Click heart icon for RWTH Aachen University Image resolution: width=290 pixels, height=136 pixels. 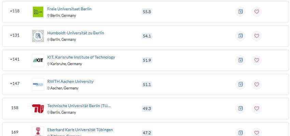click(x=257, y=84)
